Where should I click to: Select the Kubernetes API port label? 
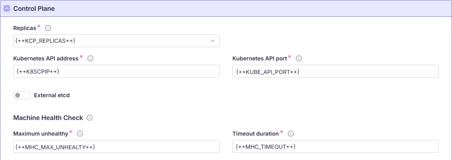tap(260, 58)
